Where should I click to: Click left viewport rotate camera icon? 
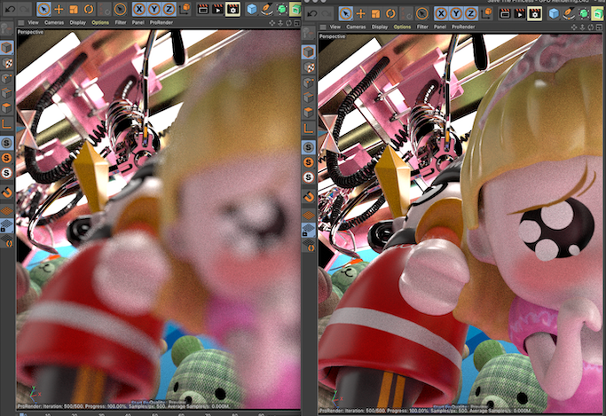[288, 23]
